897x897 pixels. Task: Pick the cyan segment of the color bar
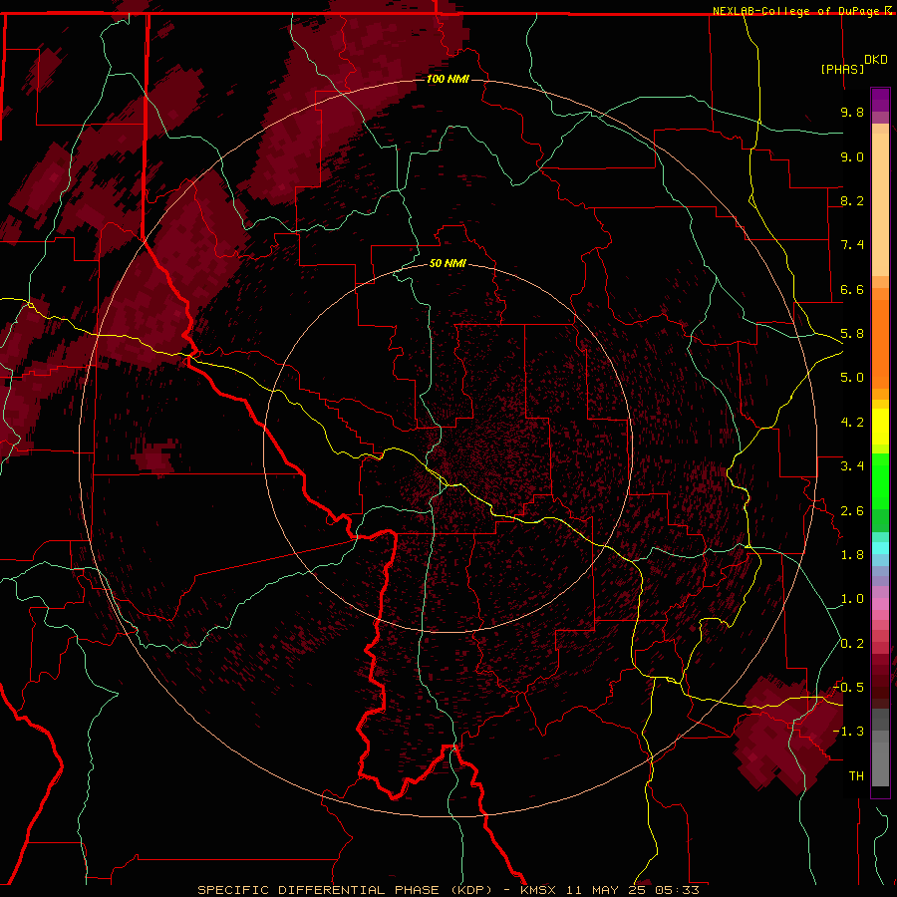[x=880, y=548]
